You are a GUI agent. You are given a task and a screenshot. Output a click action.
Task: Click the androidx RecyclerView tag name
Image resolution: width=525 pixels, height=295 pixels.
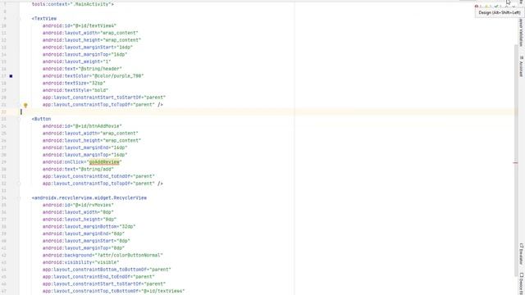pos(89,198)
